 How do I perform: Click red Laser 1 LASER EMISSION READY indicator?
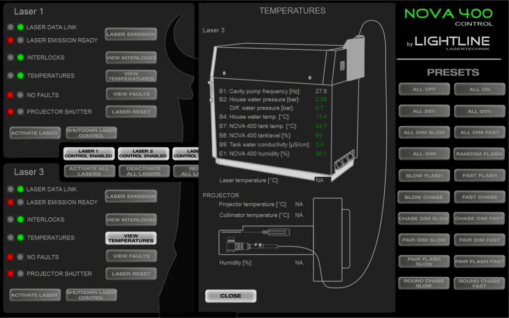click(x=10, y=40)
